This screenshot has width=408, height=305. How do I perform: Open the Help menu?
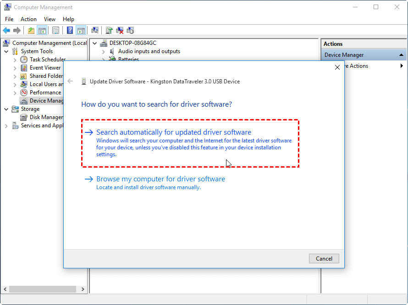[x=68, y=19]
